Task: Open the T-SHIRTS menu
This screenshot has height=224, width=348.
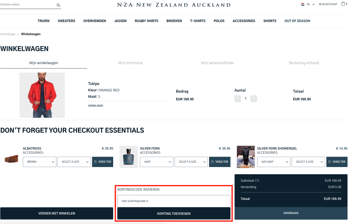Action: coord(198,21)
